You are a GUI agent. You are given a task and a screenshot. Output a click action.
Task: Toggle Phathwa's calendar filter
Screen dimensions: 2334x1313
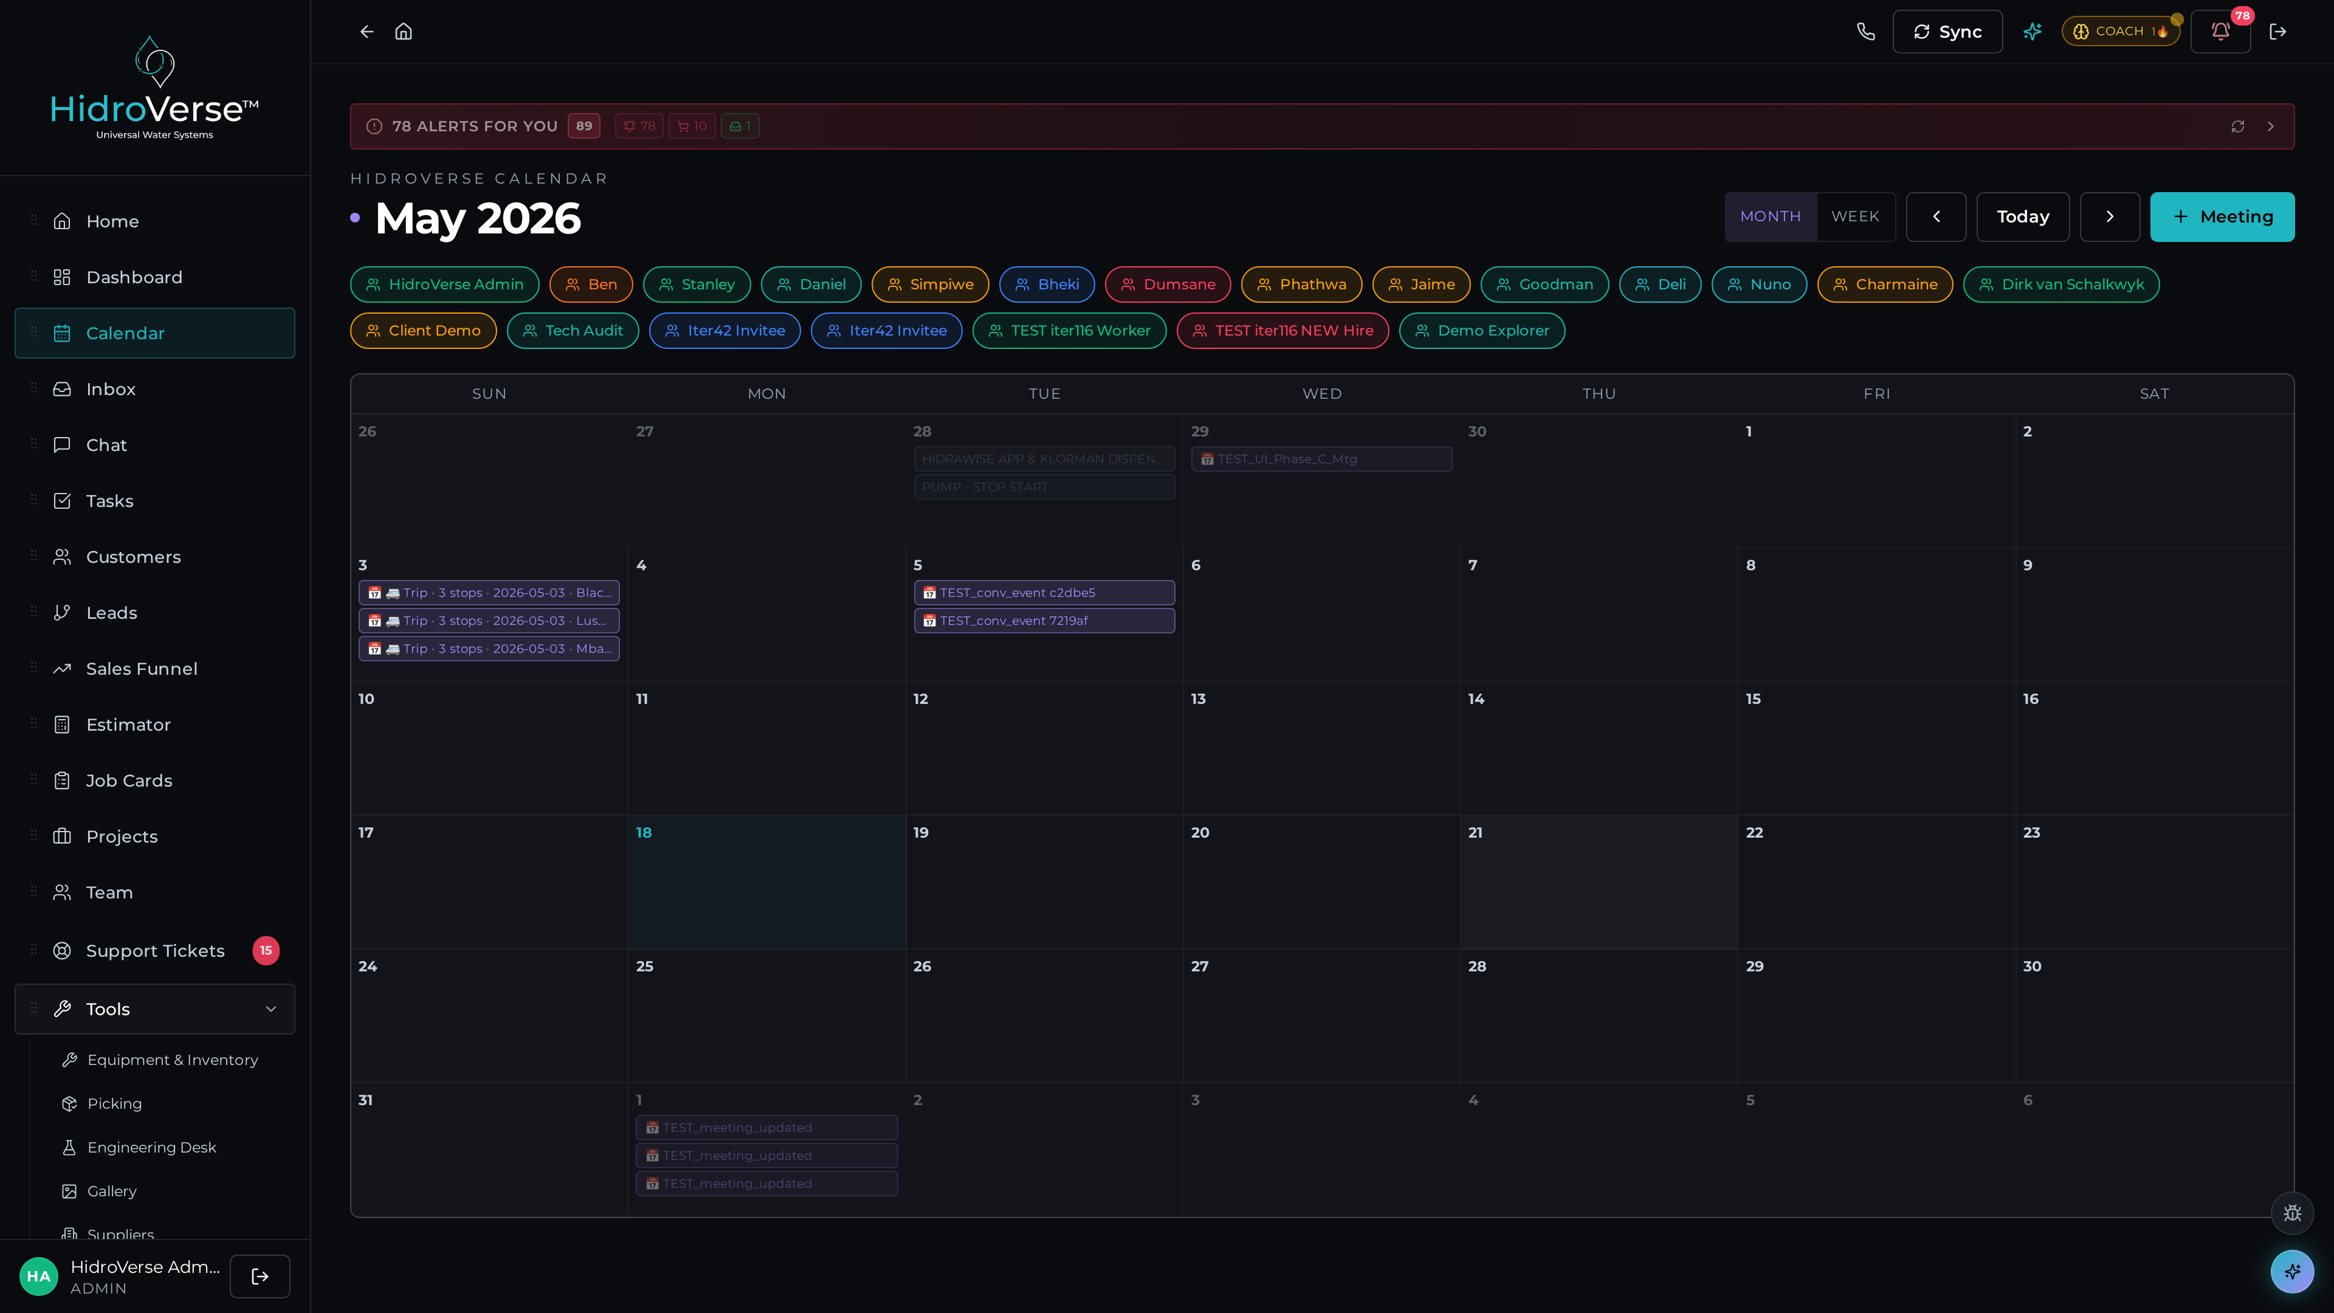[1301, 284]
